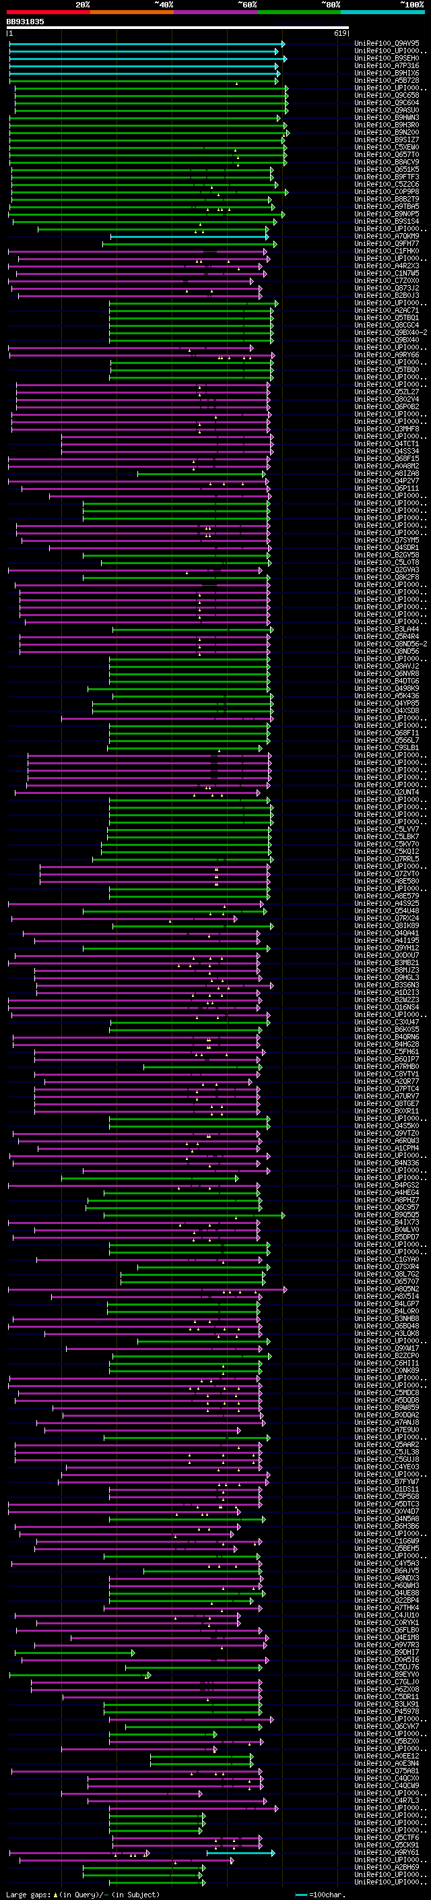This screenshot has height=1900, width=431.
Task: Click hit label UniRef100_A5B728
Action: point(387,80)
